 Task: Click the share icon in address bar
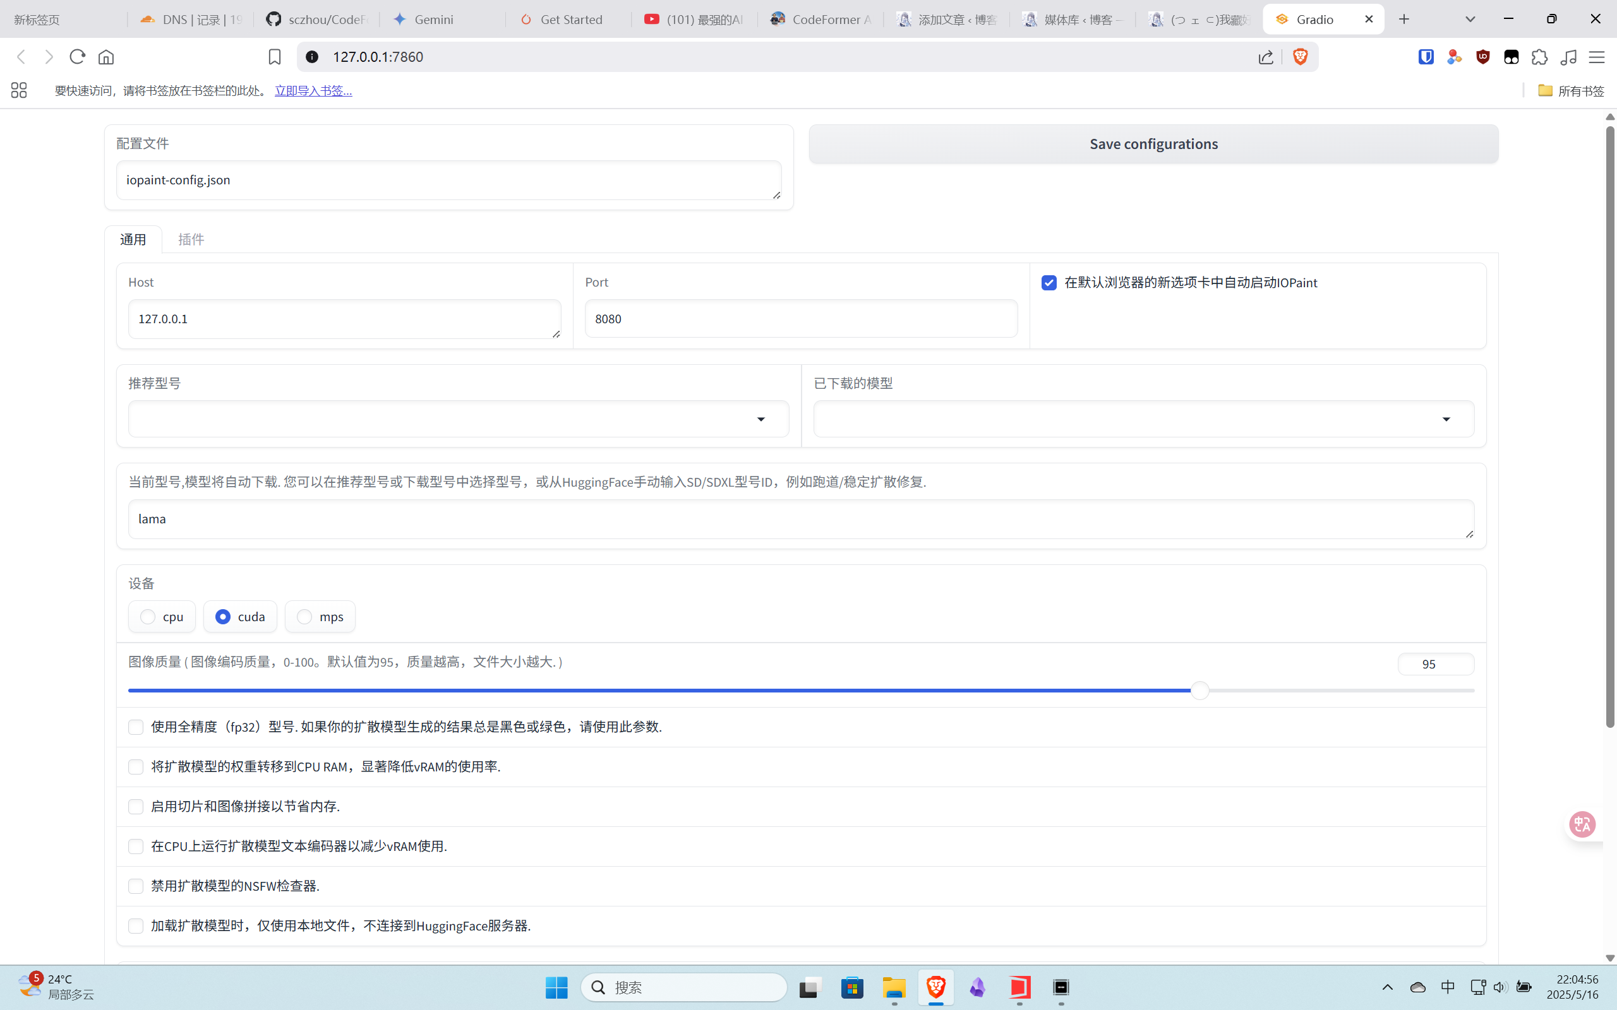[1266, 57]
